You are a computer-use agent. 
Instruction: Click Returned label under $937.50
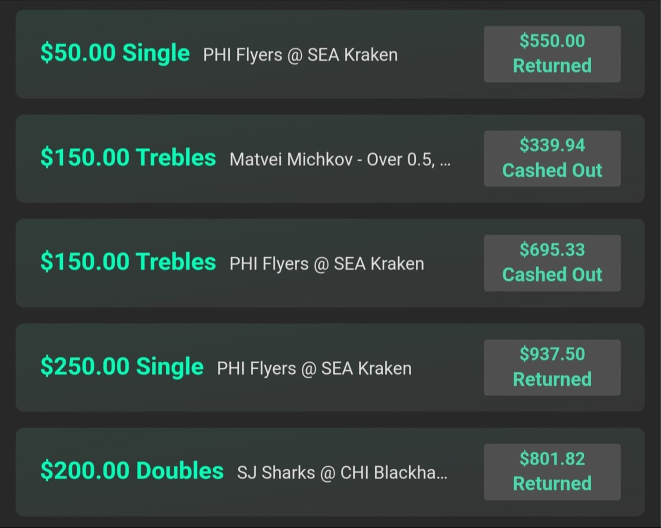(552, 379)
